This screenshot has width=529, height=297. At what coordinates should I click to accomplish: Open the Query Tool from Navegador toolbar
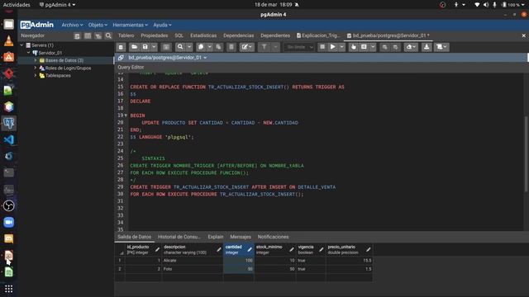[x=77, y=35]
